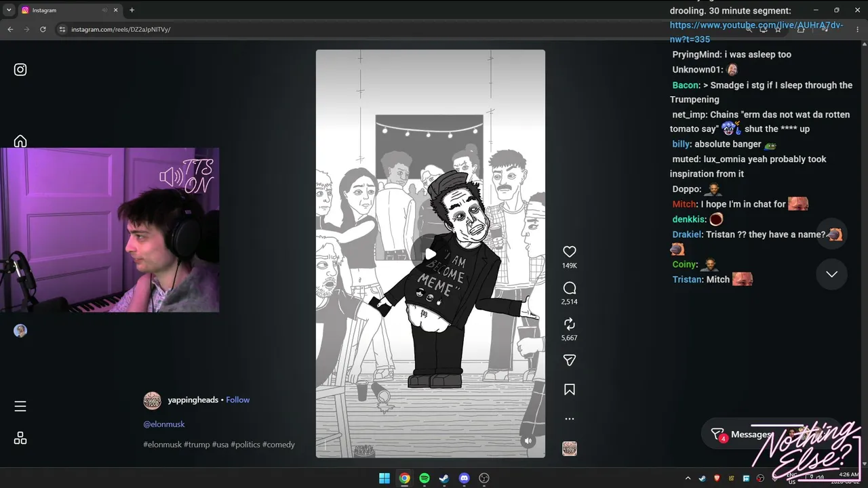The image size is (868, 488).
Task: Open Chrome's tab search dropdown
Action: [x=9, y=10]
